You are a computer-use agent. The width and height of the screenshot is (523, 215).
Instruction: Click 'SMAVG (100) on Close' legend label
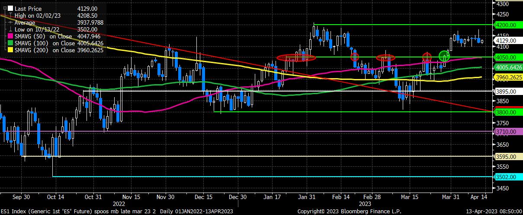click(44, 44)
